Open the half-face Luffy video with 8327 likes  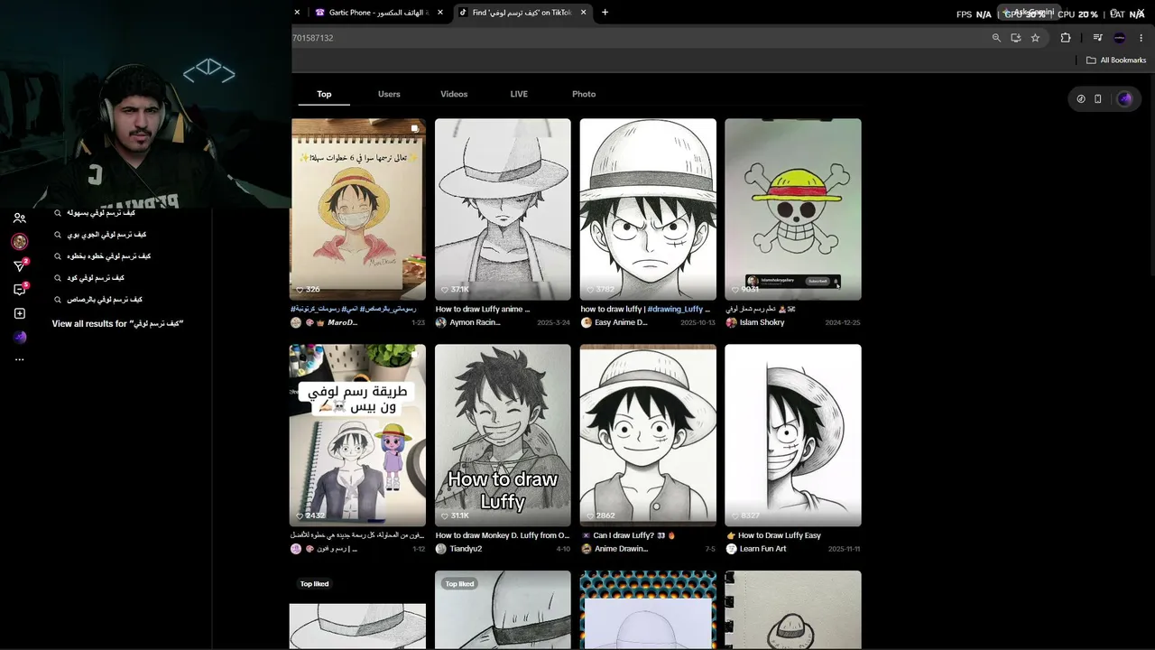[x=793, y=435]
